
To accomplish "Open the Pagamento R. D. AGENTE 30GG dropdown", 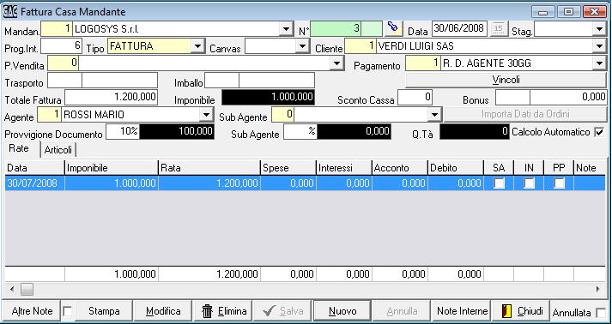I will pyautogui.click(x=599, y=63).
